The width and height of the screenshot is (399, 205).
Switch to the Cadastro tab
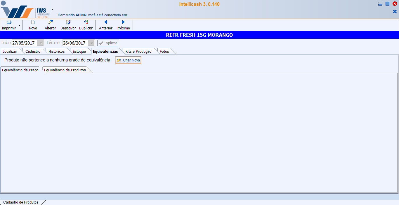[x=33, y=51]
